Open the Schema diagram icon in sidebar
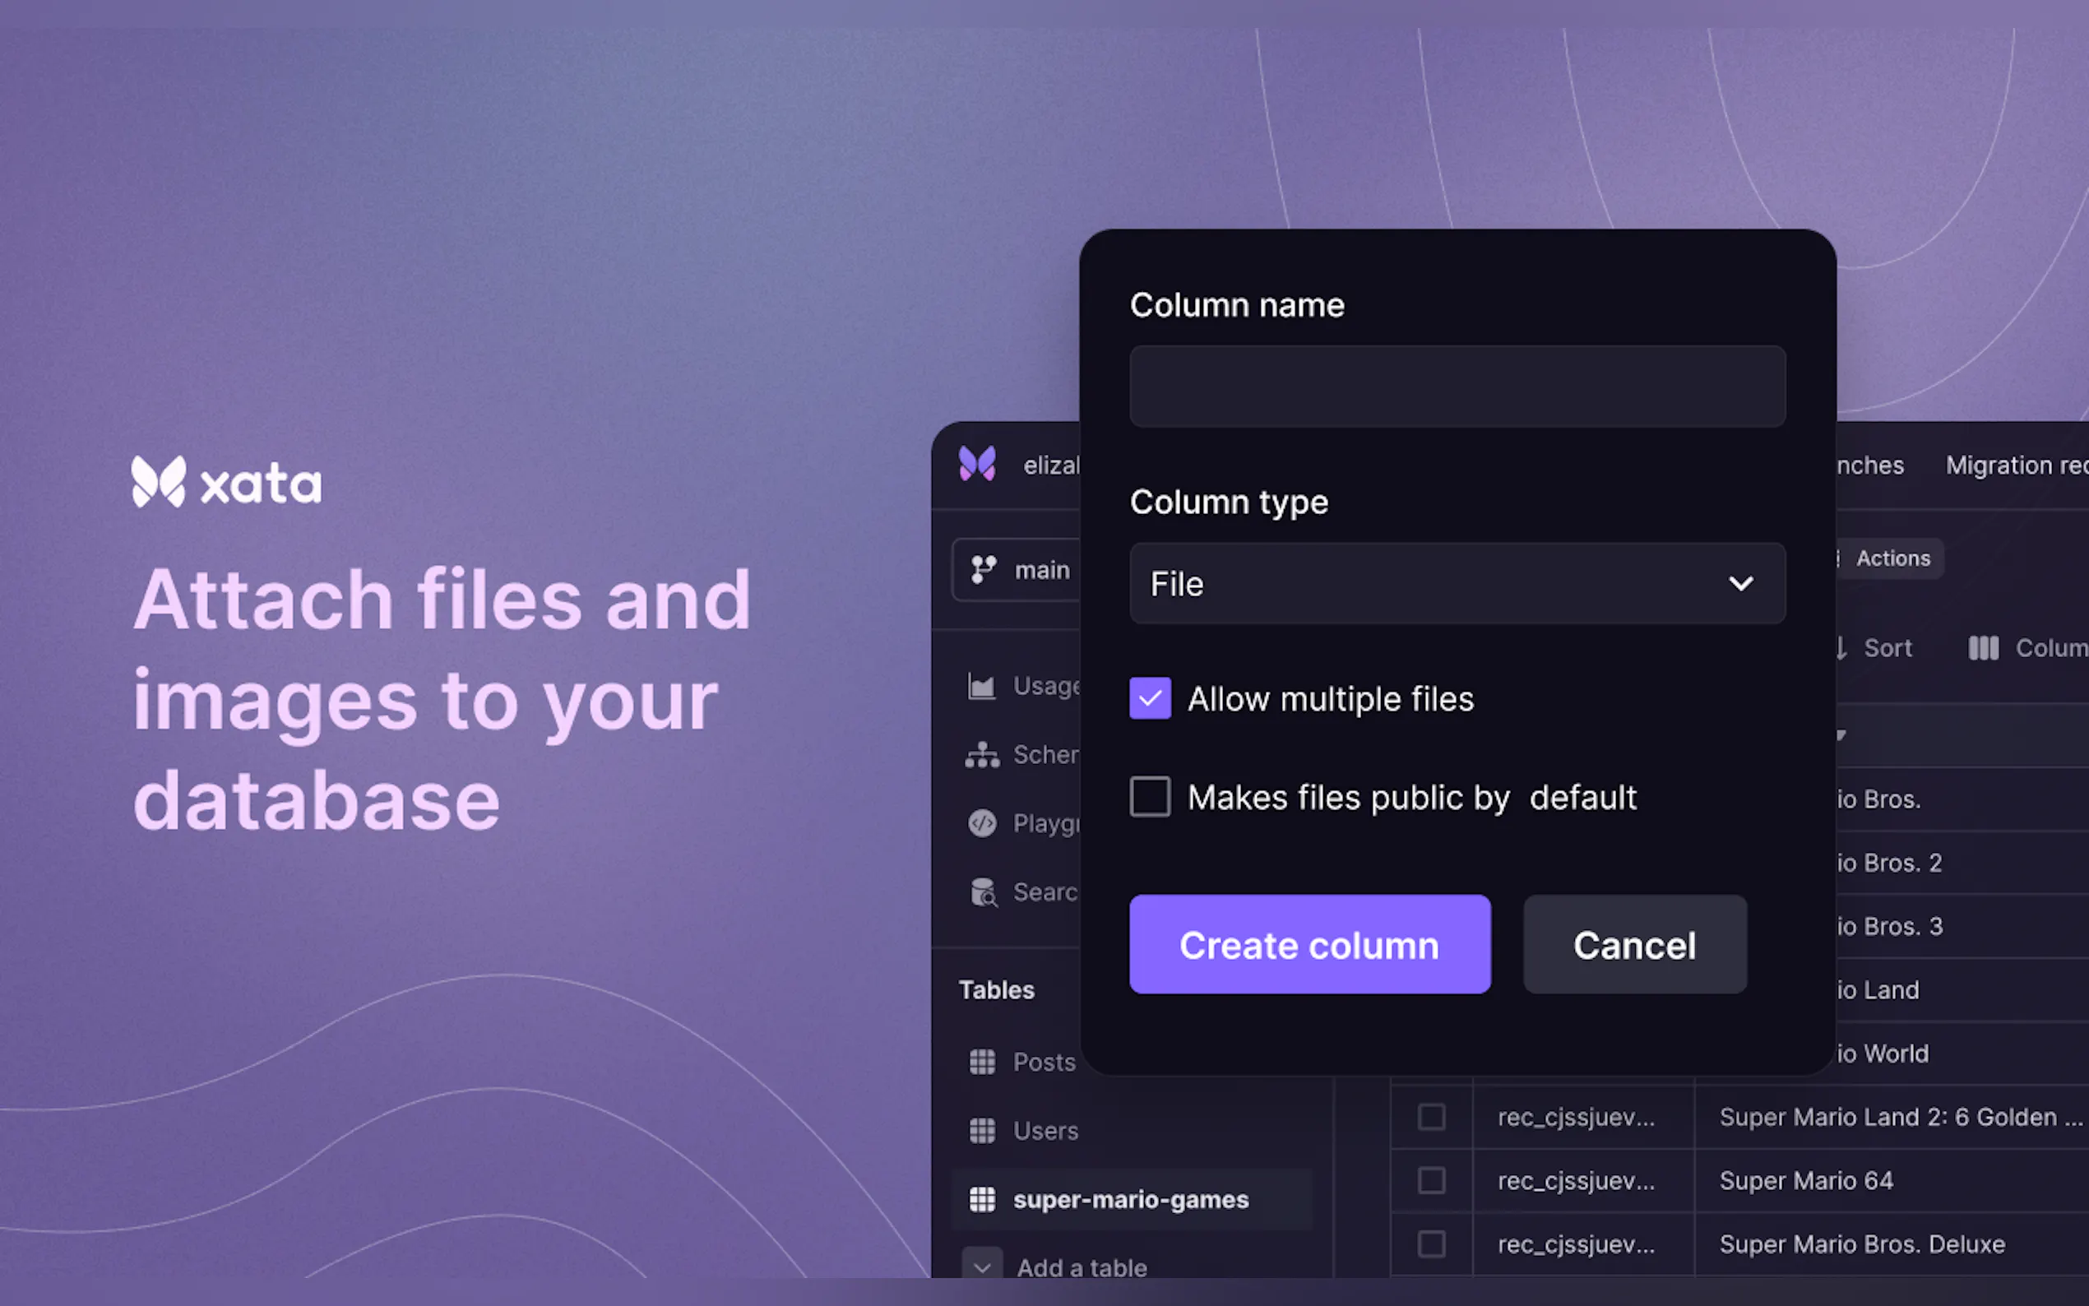2089x1306 pixels. click(x=982, y=756)
